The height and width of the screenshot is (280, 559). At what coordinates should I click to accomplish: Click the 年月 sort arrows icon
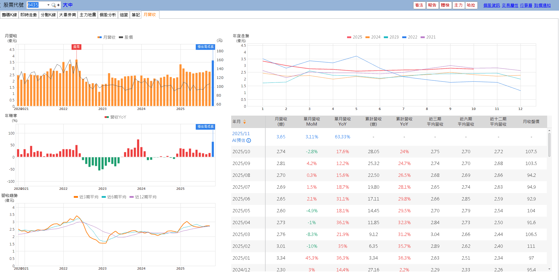245,122
